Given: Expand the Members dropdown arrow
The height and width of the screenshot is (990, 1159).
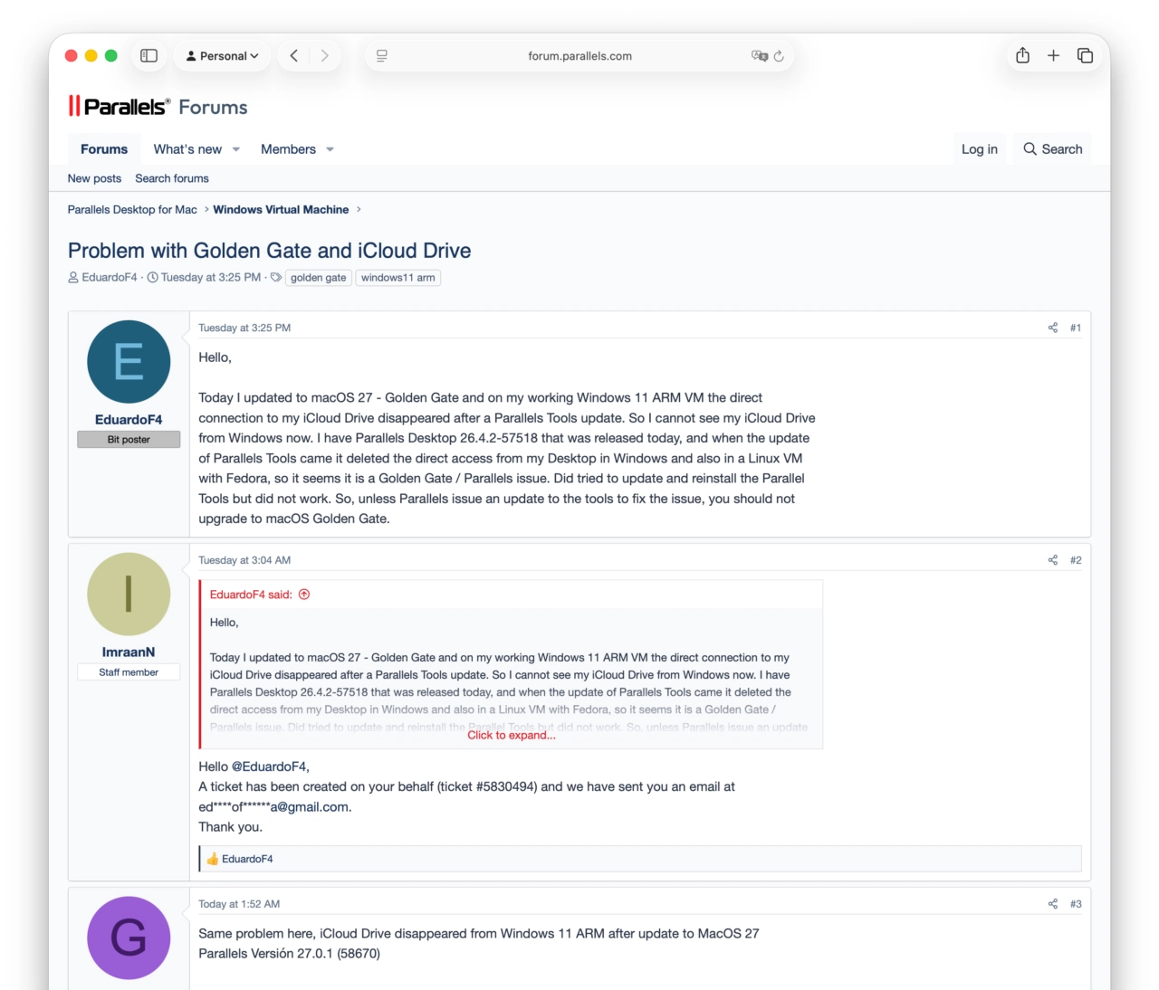Looking at the screenshot, I should pyautogui.click(x=330, y=149).
